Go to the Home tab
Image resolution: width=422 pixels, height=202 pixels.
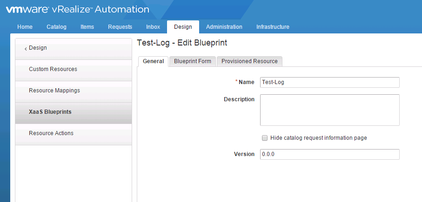click(x=25, y=27)
